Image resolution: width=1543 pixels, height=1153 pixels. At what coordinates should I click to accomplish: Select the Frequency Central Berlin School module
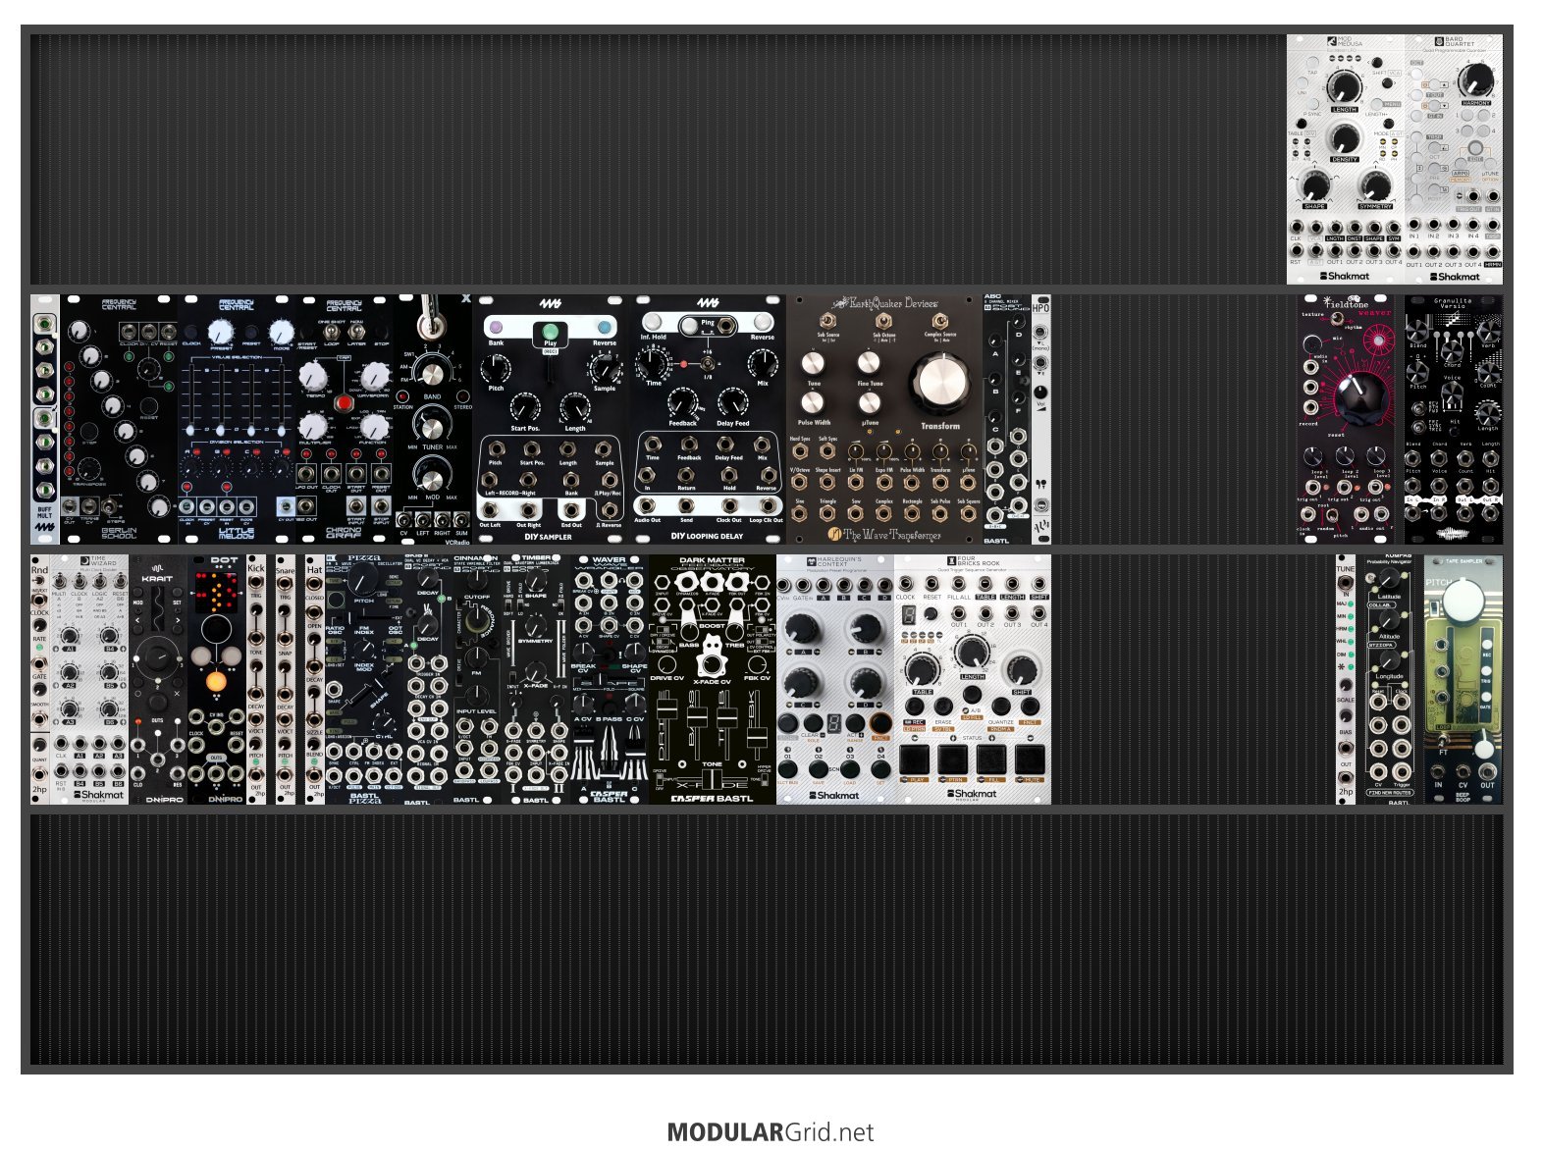click(119, 419)
